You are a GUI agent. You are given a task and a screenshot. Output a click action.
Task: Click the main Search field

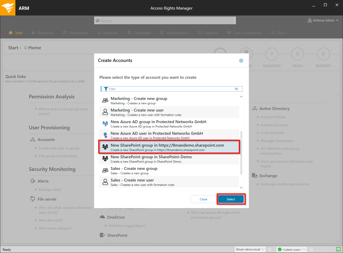(165, 21)
